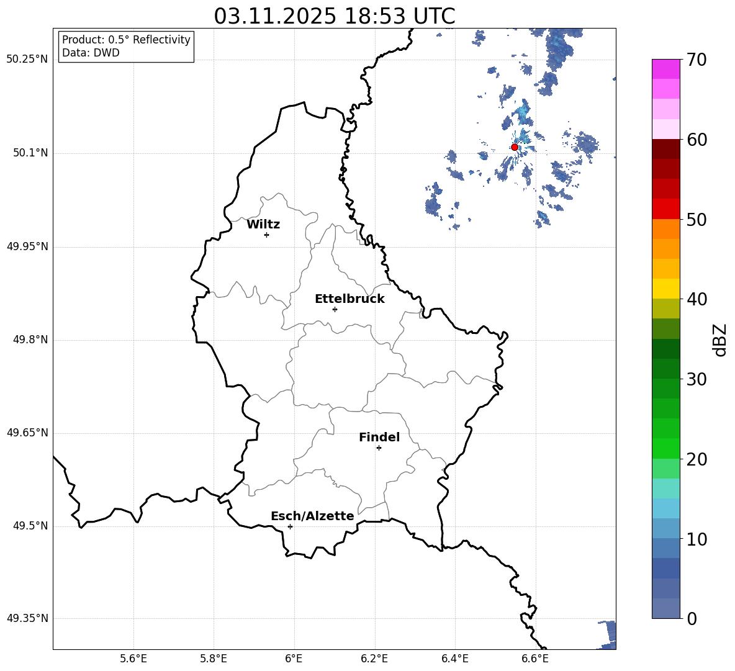Click the 6.2°E longitude label
This screenshot has height=671, width=735.
[374, 659]
